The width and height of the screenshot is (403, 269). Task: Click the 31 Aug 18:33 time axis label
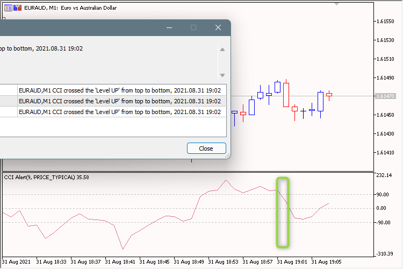(x=51, y=262)
